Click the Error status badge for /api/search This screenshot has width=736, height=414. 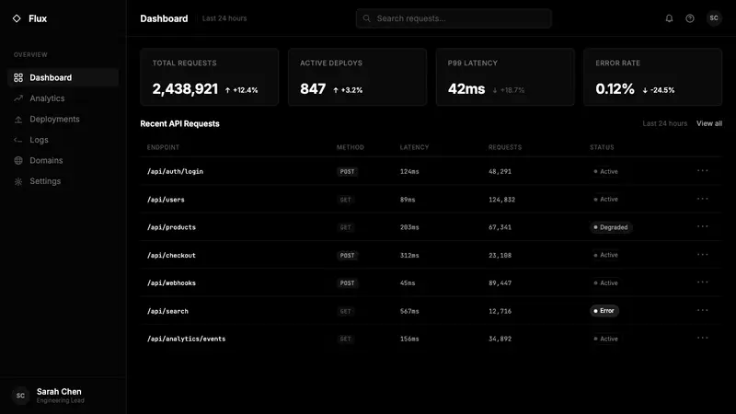[x=604, y=311]
